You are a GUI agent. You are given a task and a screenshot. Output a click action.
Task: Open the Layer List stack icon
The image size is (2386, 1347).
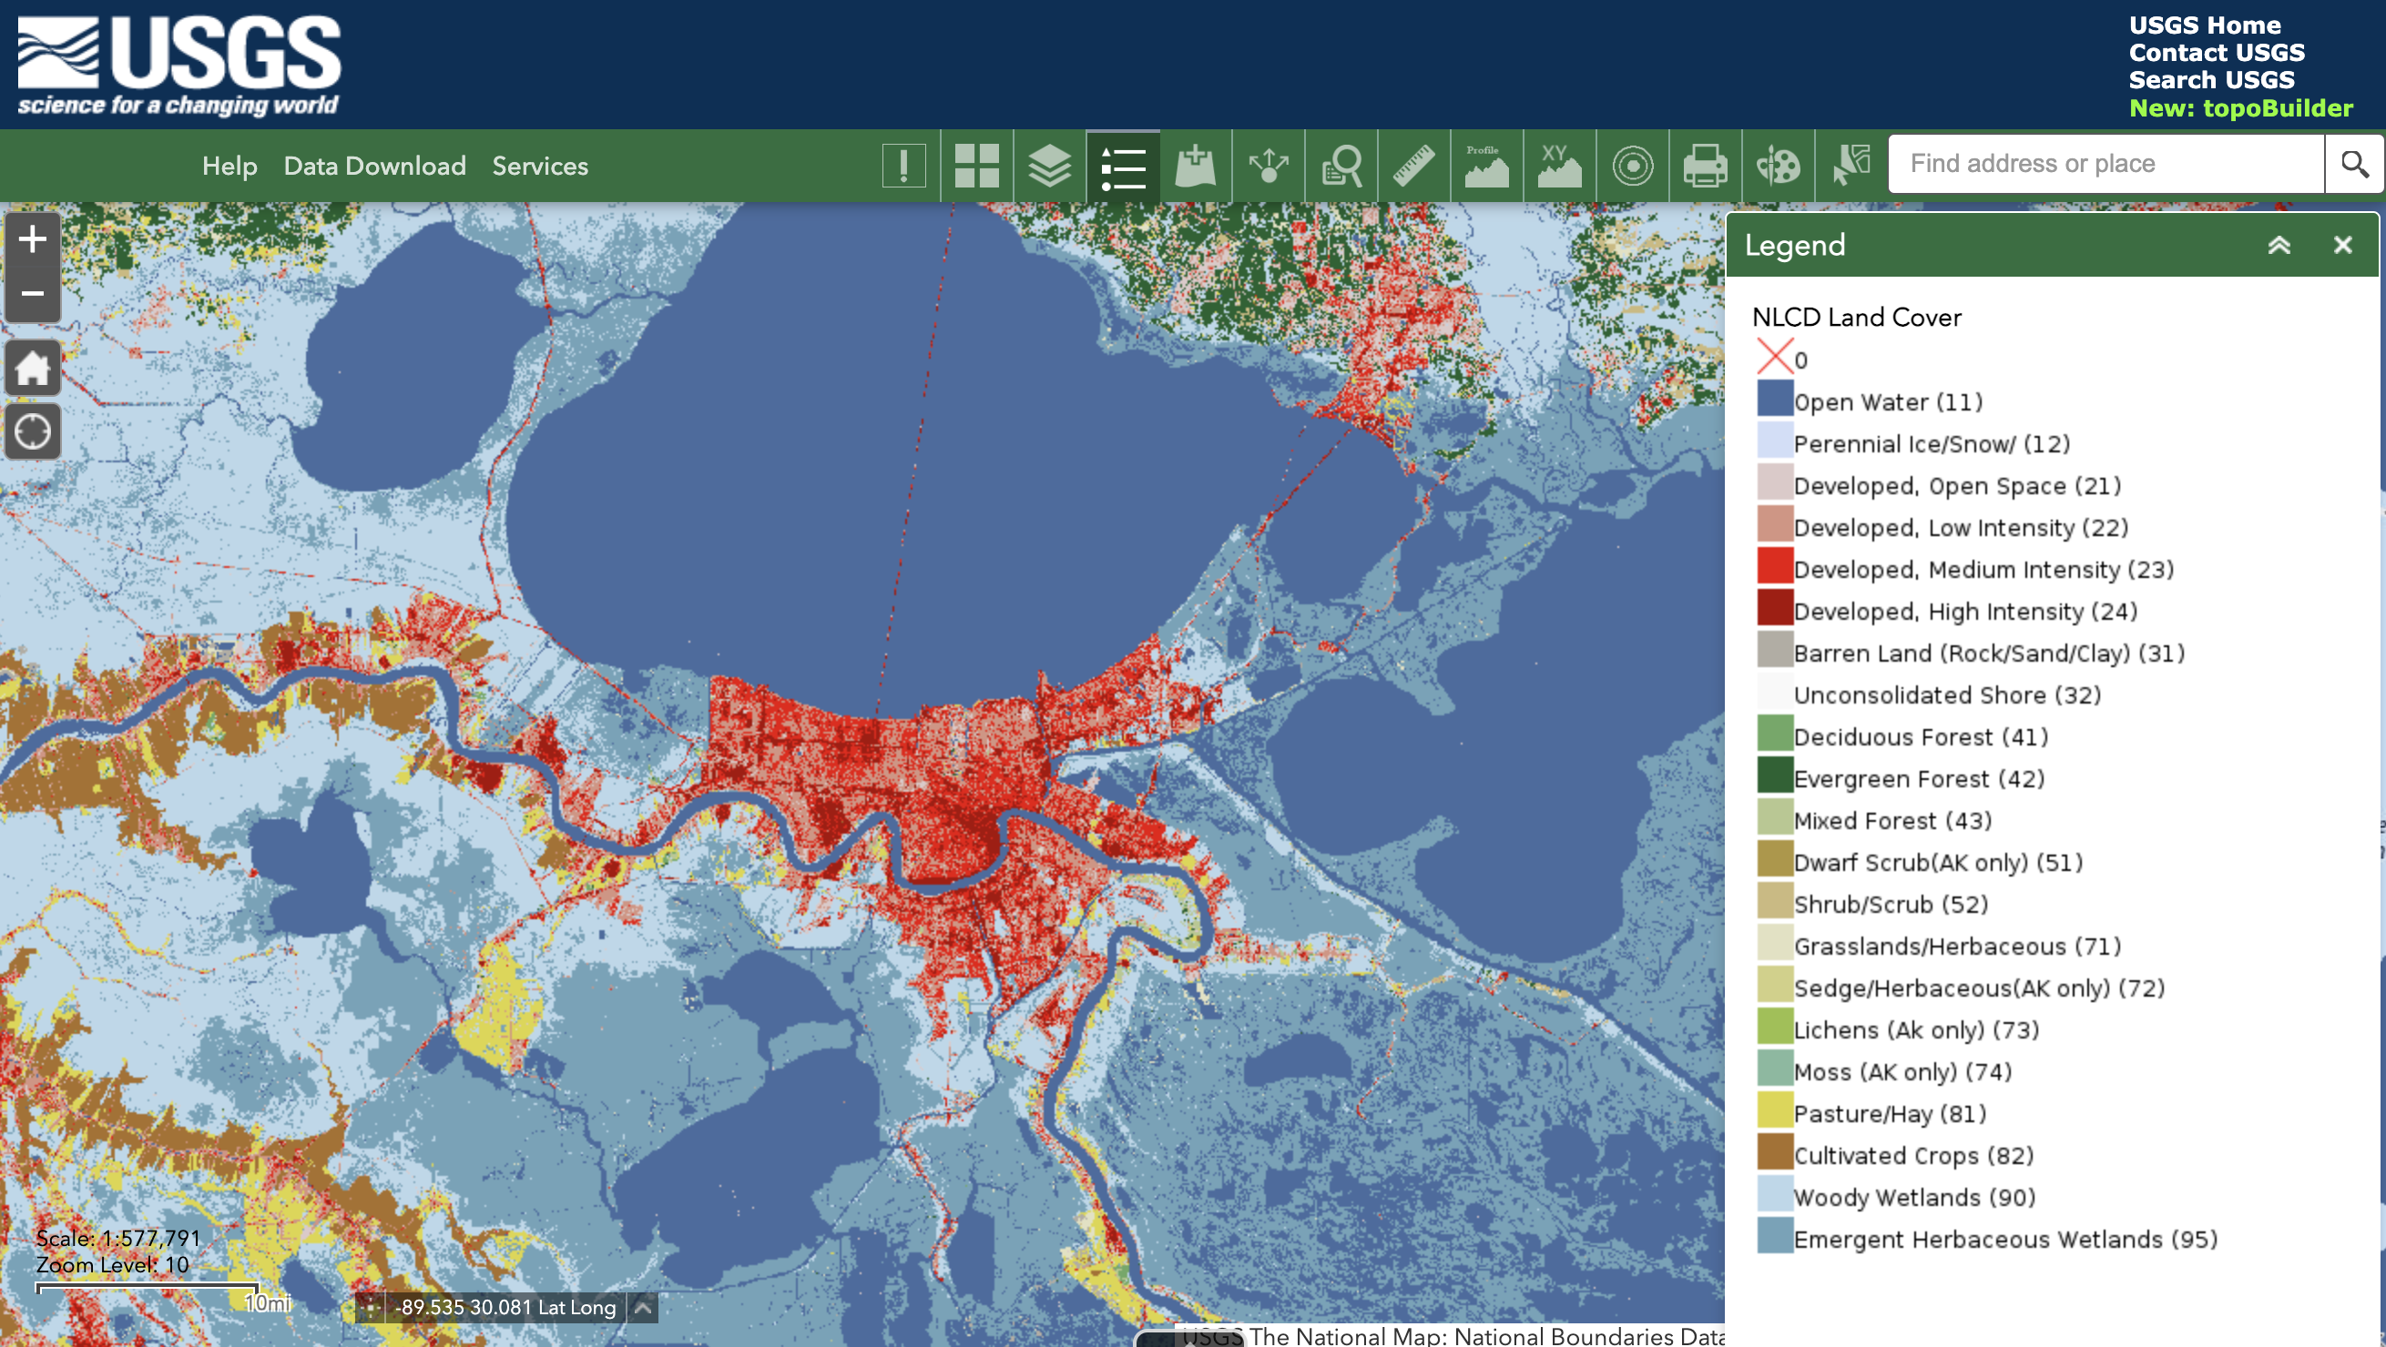[x=1049, y=166]
